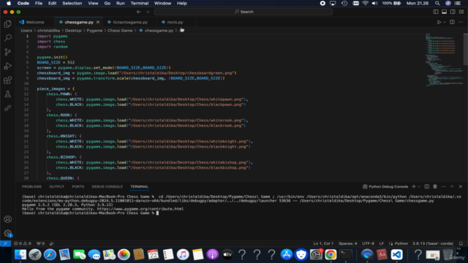Open the Ports panel tab
468x263 pixels.
point(78,187)
